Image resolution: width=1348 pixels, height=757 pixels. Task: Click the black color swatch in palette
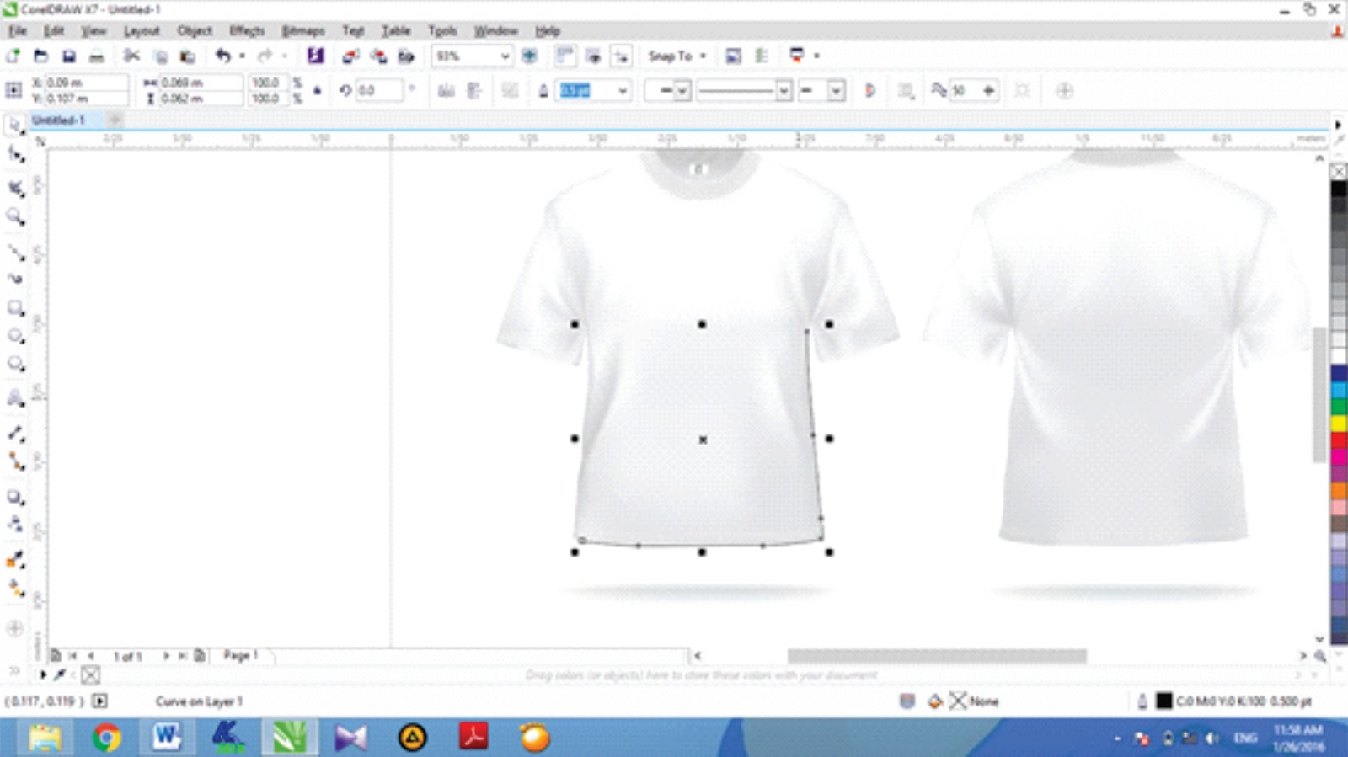pos(1339,189)
